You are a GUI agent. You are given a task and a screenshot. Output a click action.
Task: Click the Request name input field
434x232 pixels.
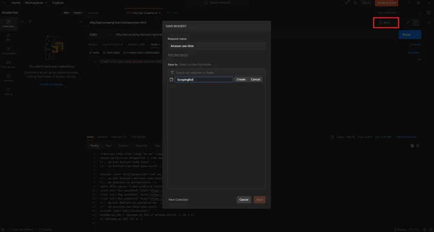[x=216, y=46]
